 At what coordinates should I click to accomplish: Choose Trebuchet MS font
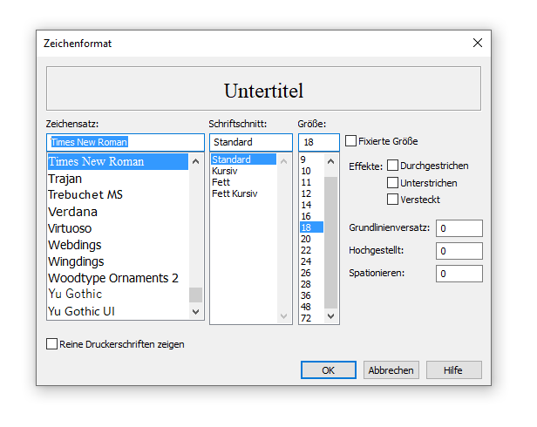click(x=85, y=195)
